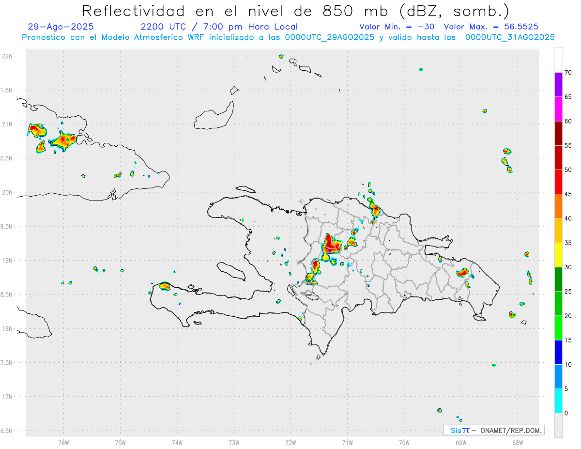Select the "60" color scale label
This screenshot has width=581, height=449.
coord(568,121)
